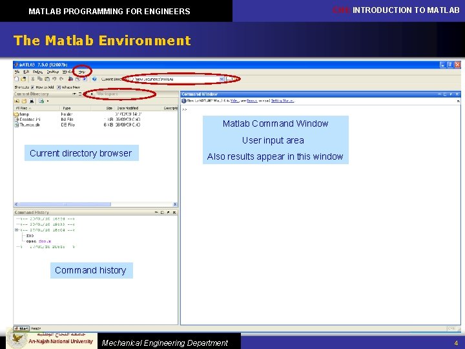Screen dimensions: 465x349
Task: Click the left arrow of horizontal scrollbar
Action: pyautogui.click(x=16, y=204)
